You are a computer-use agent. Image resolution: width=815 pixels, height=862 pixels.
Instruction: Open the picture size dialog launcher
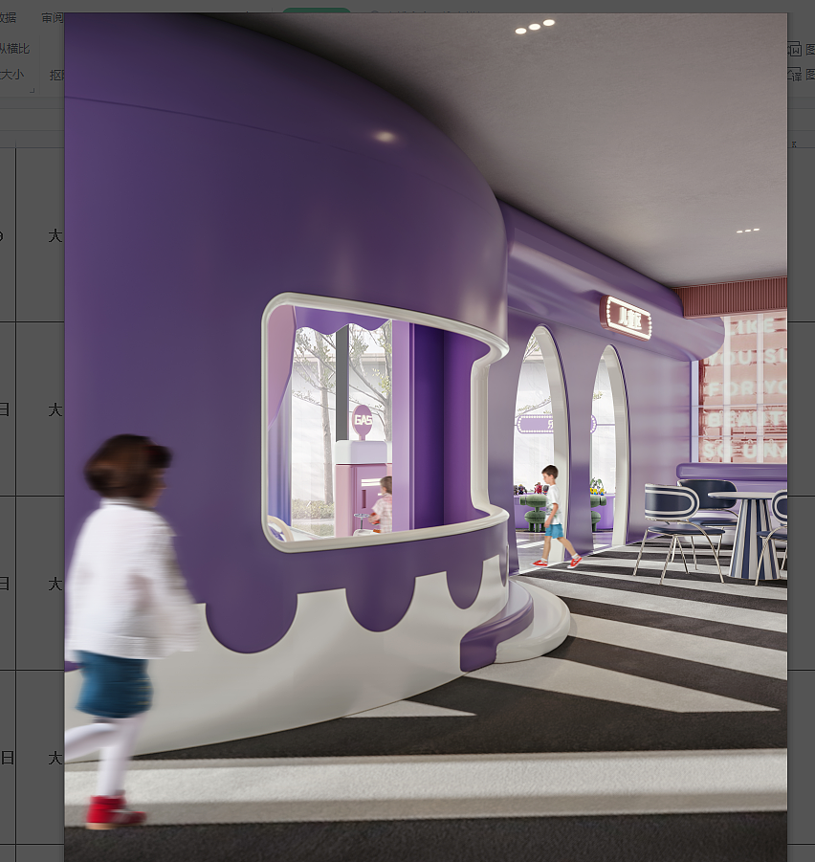[32, 90]
